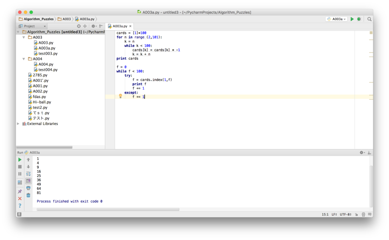Toggle tool window bars at bottom-left
Viewport: 389px width, 240px height.
pyautogui.click(x=19, y=214)
